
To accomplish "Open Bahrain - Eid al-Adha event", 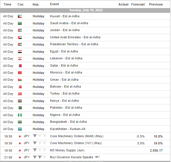I will (x=65, y=86).
